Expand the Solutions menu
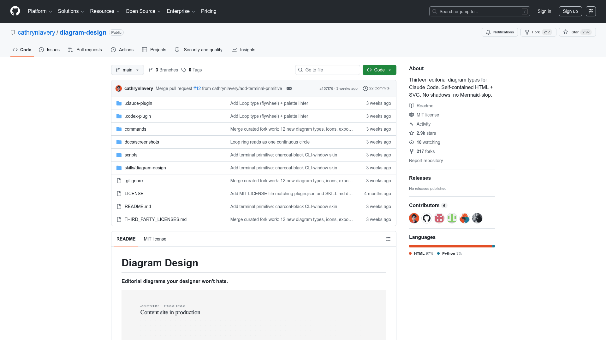606x340 pixels. [71, 11]
